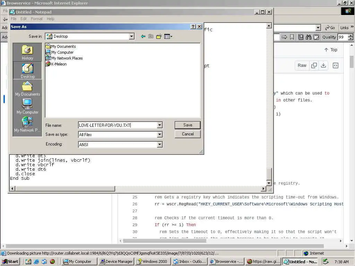
Task: Click the Cancel button
Action: [x=188, y=134]
